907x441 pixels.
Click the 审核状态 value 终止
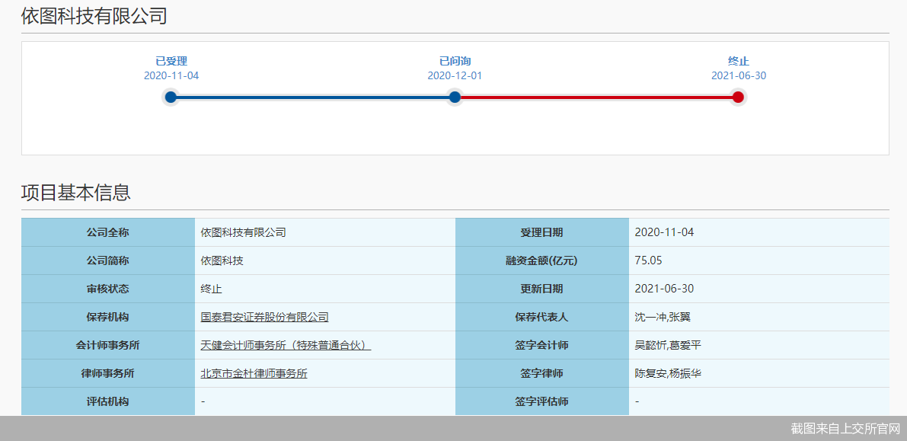tap(211, 289)
